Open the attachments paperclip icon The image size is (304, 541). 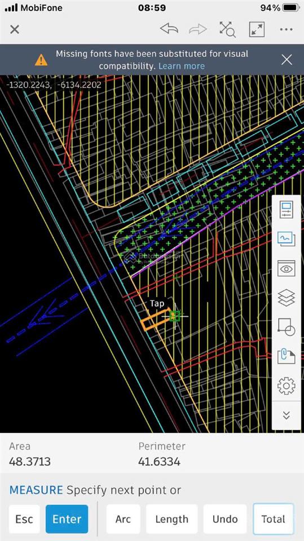287,356
